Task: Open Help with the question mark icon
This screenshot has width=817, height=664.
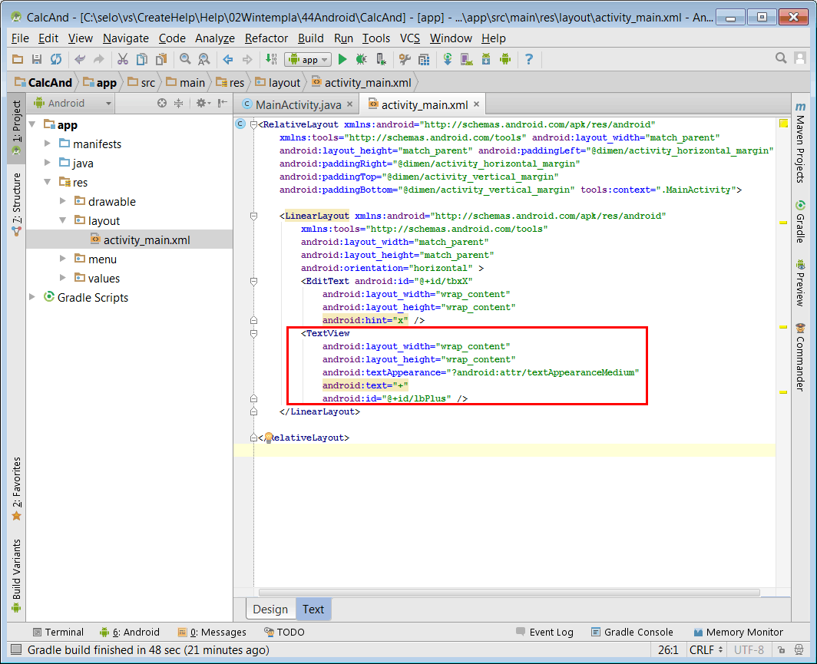Action: coord(529,59)
